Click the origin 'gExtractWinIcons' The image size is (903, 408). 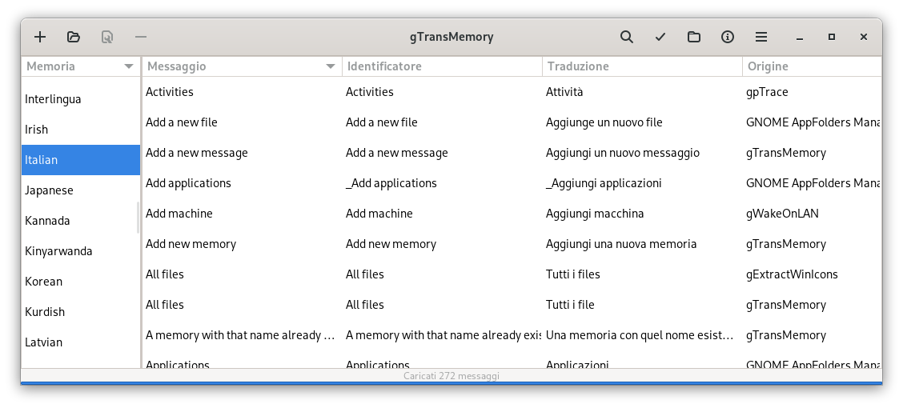792,274
